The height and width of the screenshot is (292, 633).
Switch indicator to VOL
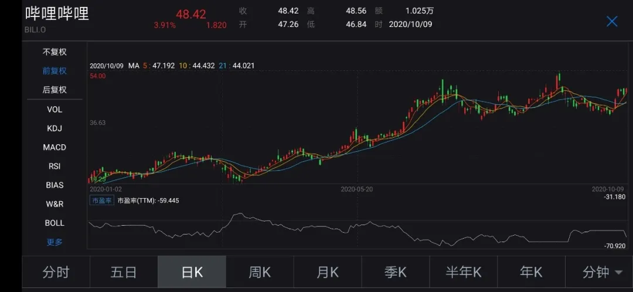[55, 110]
